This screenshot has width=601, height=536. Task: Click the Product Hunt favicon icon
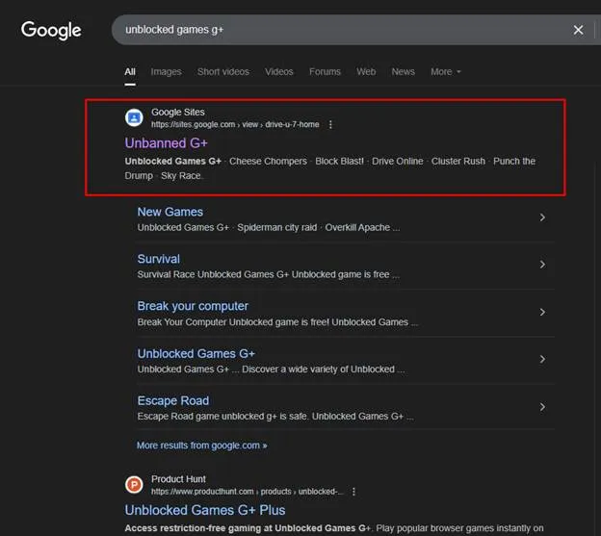pos(134,485)
